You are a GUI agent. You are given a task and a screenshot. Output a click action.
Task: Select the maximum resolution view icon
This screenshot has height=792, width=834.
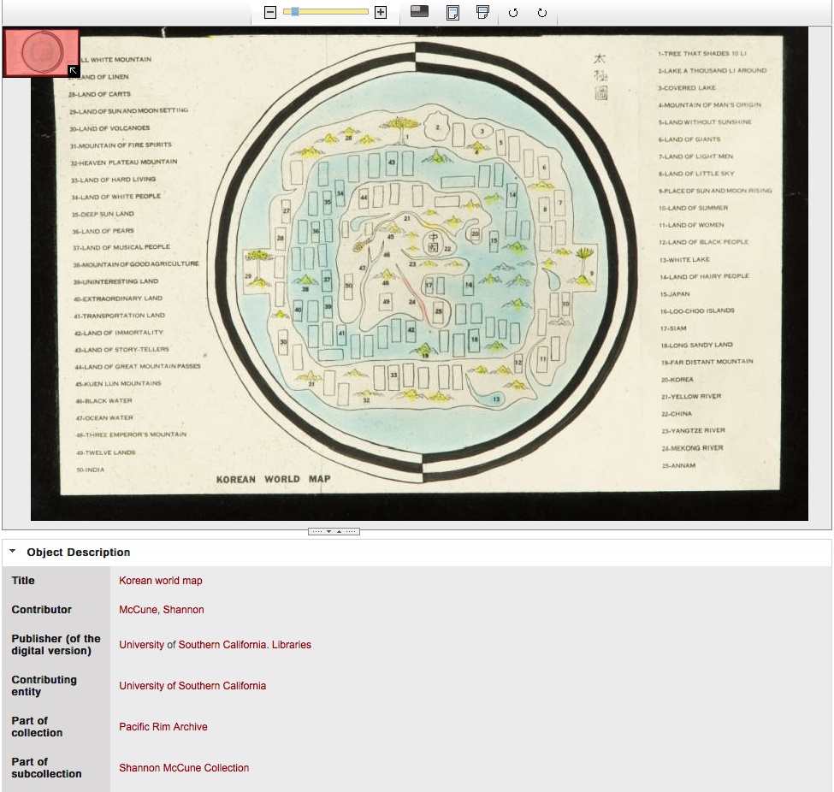tap(419, 12)
